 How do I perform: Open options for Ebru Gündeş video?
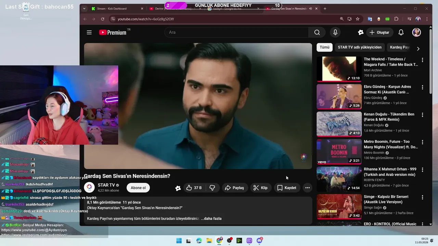pyautogui.click(x=422, y=87)
